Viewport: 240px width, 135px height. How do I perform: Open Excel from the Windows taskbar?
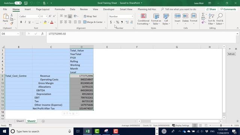88,131
